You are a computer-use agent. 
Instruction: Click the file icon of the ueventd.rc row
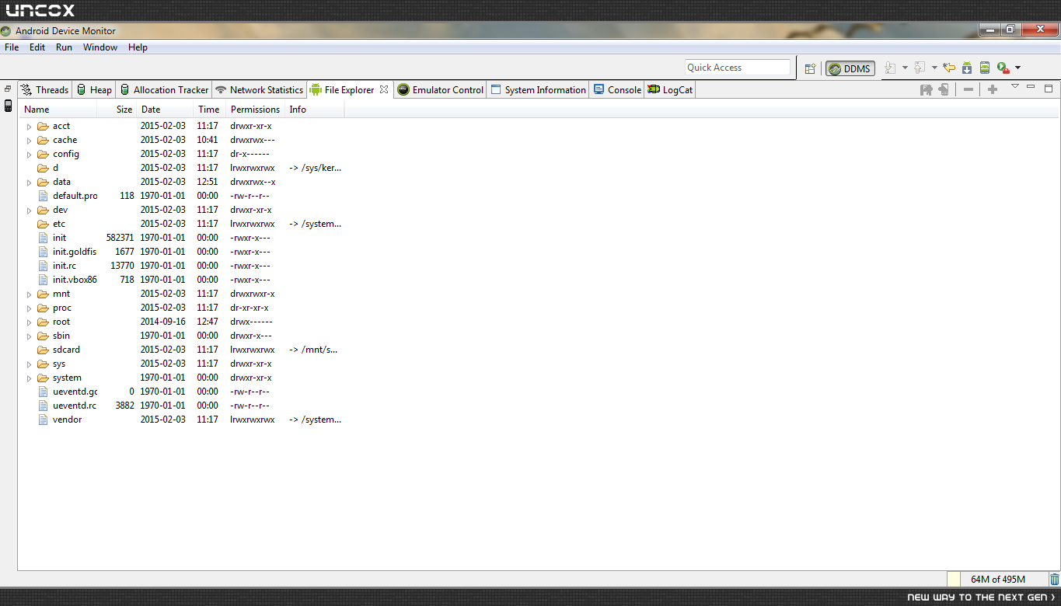(44, 406)
